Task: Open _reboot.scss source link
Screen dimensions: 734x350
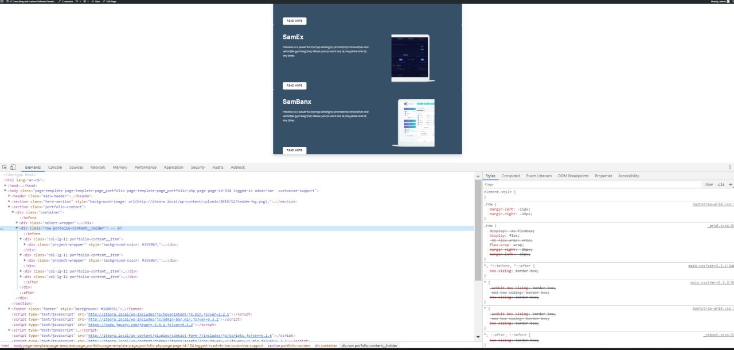Action: tap(719, 335)
